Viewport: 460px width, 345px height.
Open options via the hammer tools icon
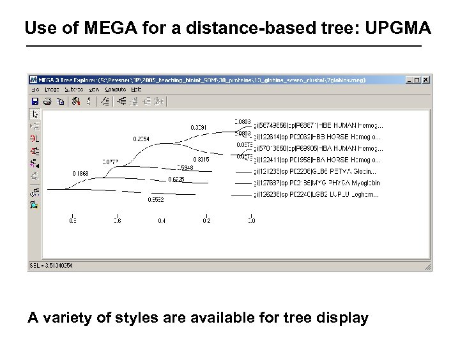click(76, 102)
